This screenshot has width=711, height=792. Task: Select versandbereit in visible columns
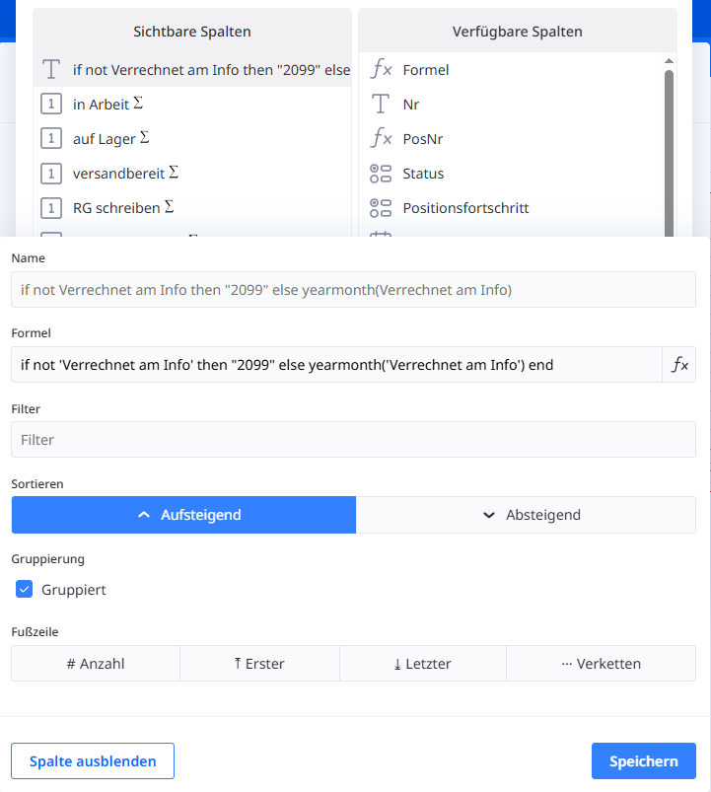[118, 174]
